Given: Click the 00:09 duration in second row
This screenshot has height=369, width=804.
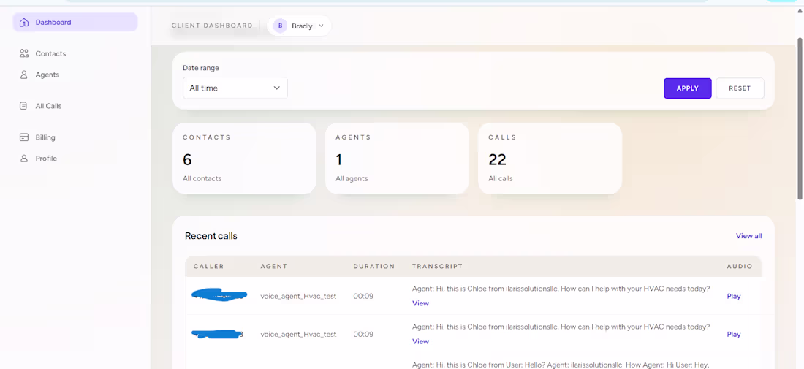Looking at the screenshot, I should coord(363,334).
